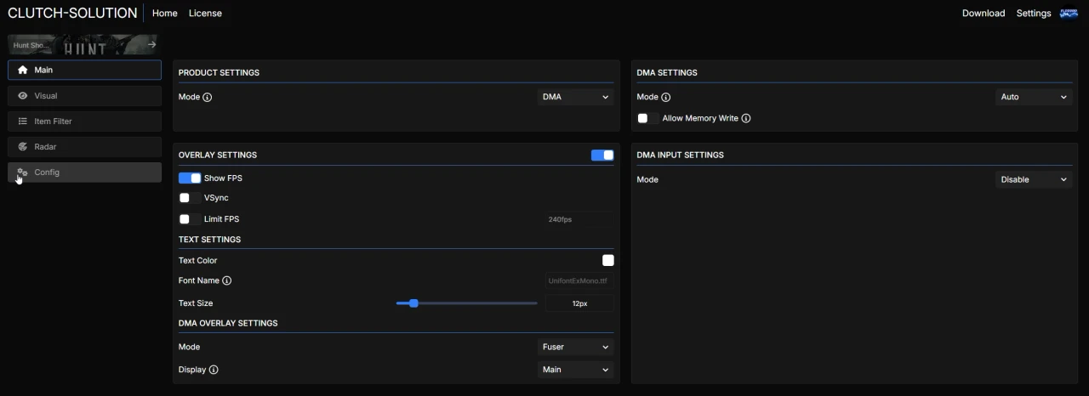Click the DMA INPUT SETTINGS heading
The width and height of the screenshot is (1089, 396).
pyautogui.click(x=680, y=155)
